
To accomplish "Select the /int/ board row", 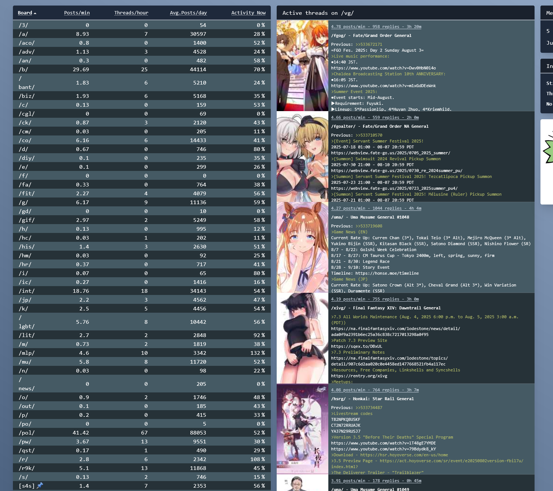I will click(x=142, y=291).
